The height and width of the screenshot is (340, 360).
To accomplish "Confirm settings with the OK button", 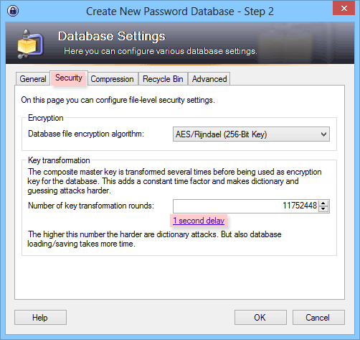I will tap(260, 318).
